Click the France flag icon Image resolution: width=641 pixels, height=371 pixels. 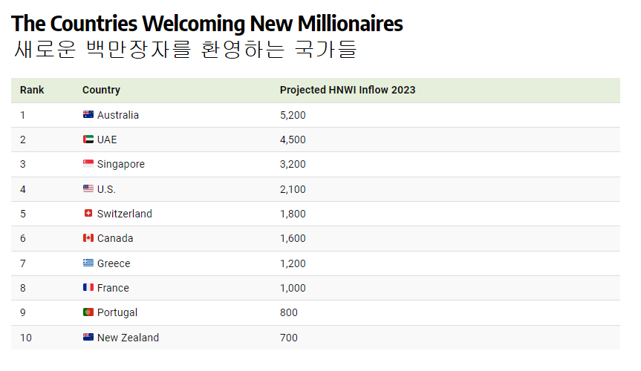[88, 288]
